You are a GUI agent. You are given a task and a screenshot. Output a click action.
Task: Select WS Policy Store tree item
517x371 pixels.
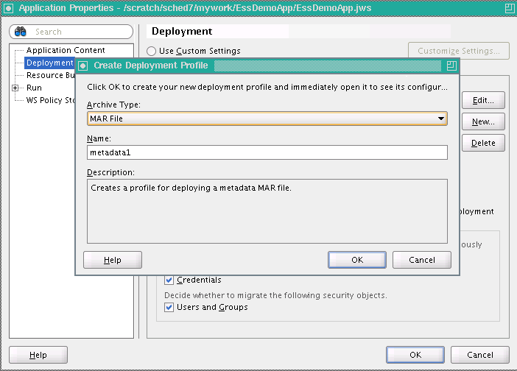coord(50,100)
